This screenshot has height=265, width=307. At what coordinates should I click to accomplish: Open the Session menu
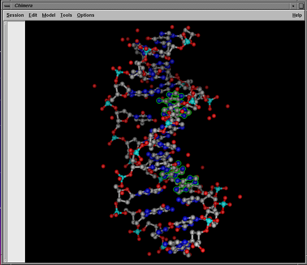pos(15,15)
